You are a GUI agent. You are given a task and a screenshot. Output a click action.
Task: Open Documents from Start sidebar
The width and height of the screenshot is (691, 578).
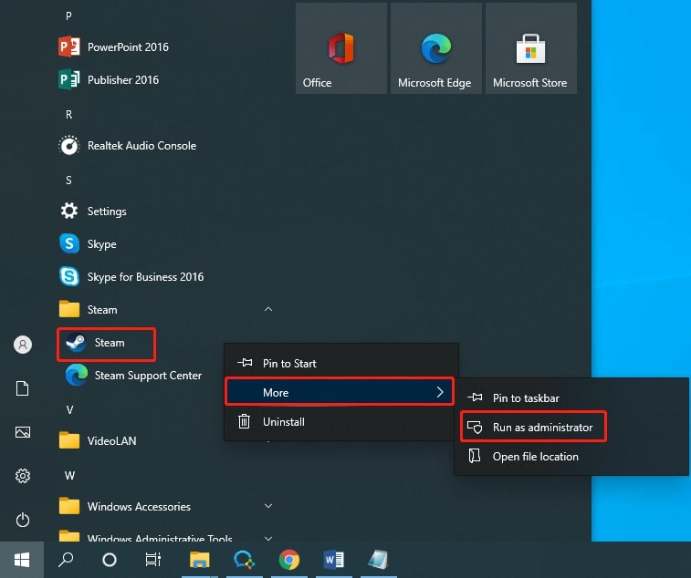[x=23, y=388]
